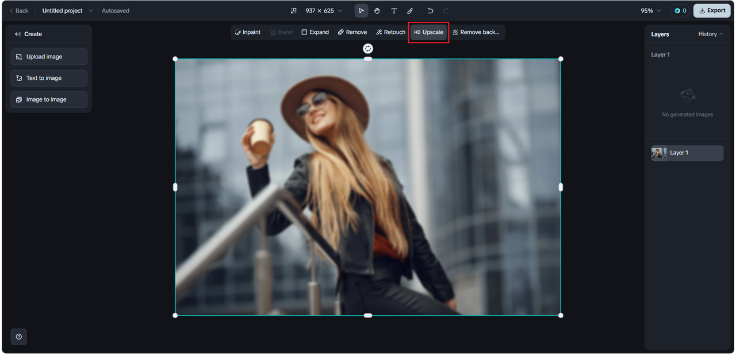
Task: Run Remove background on the image
Action: [x=476, y=32]
